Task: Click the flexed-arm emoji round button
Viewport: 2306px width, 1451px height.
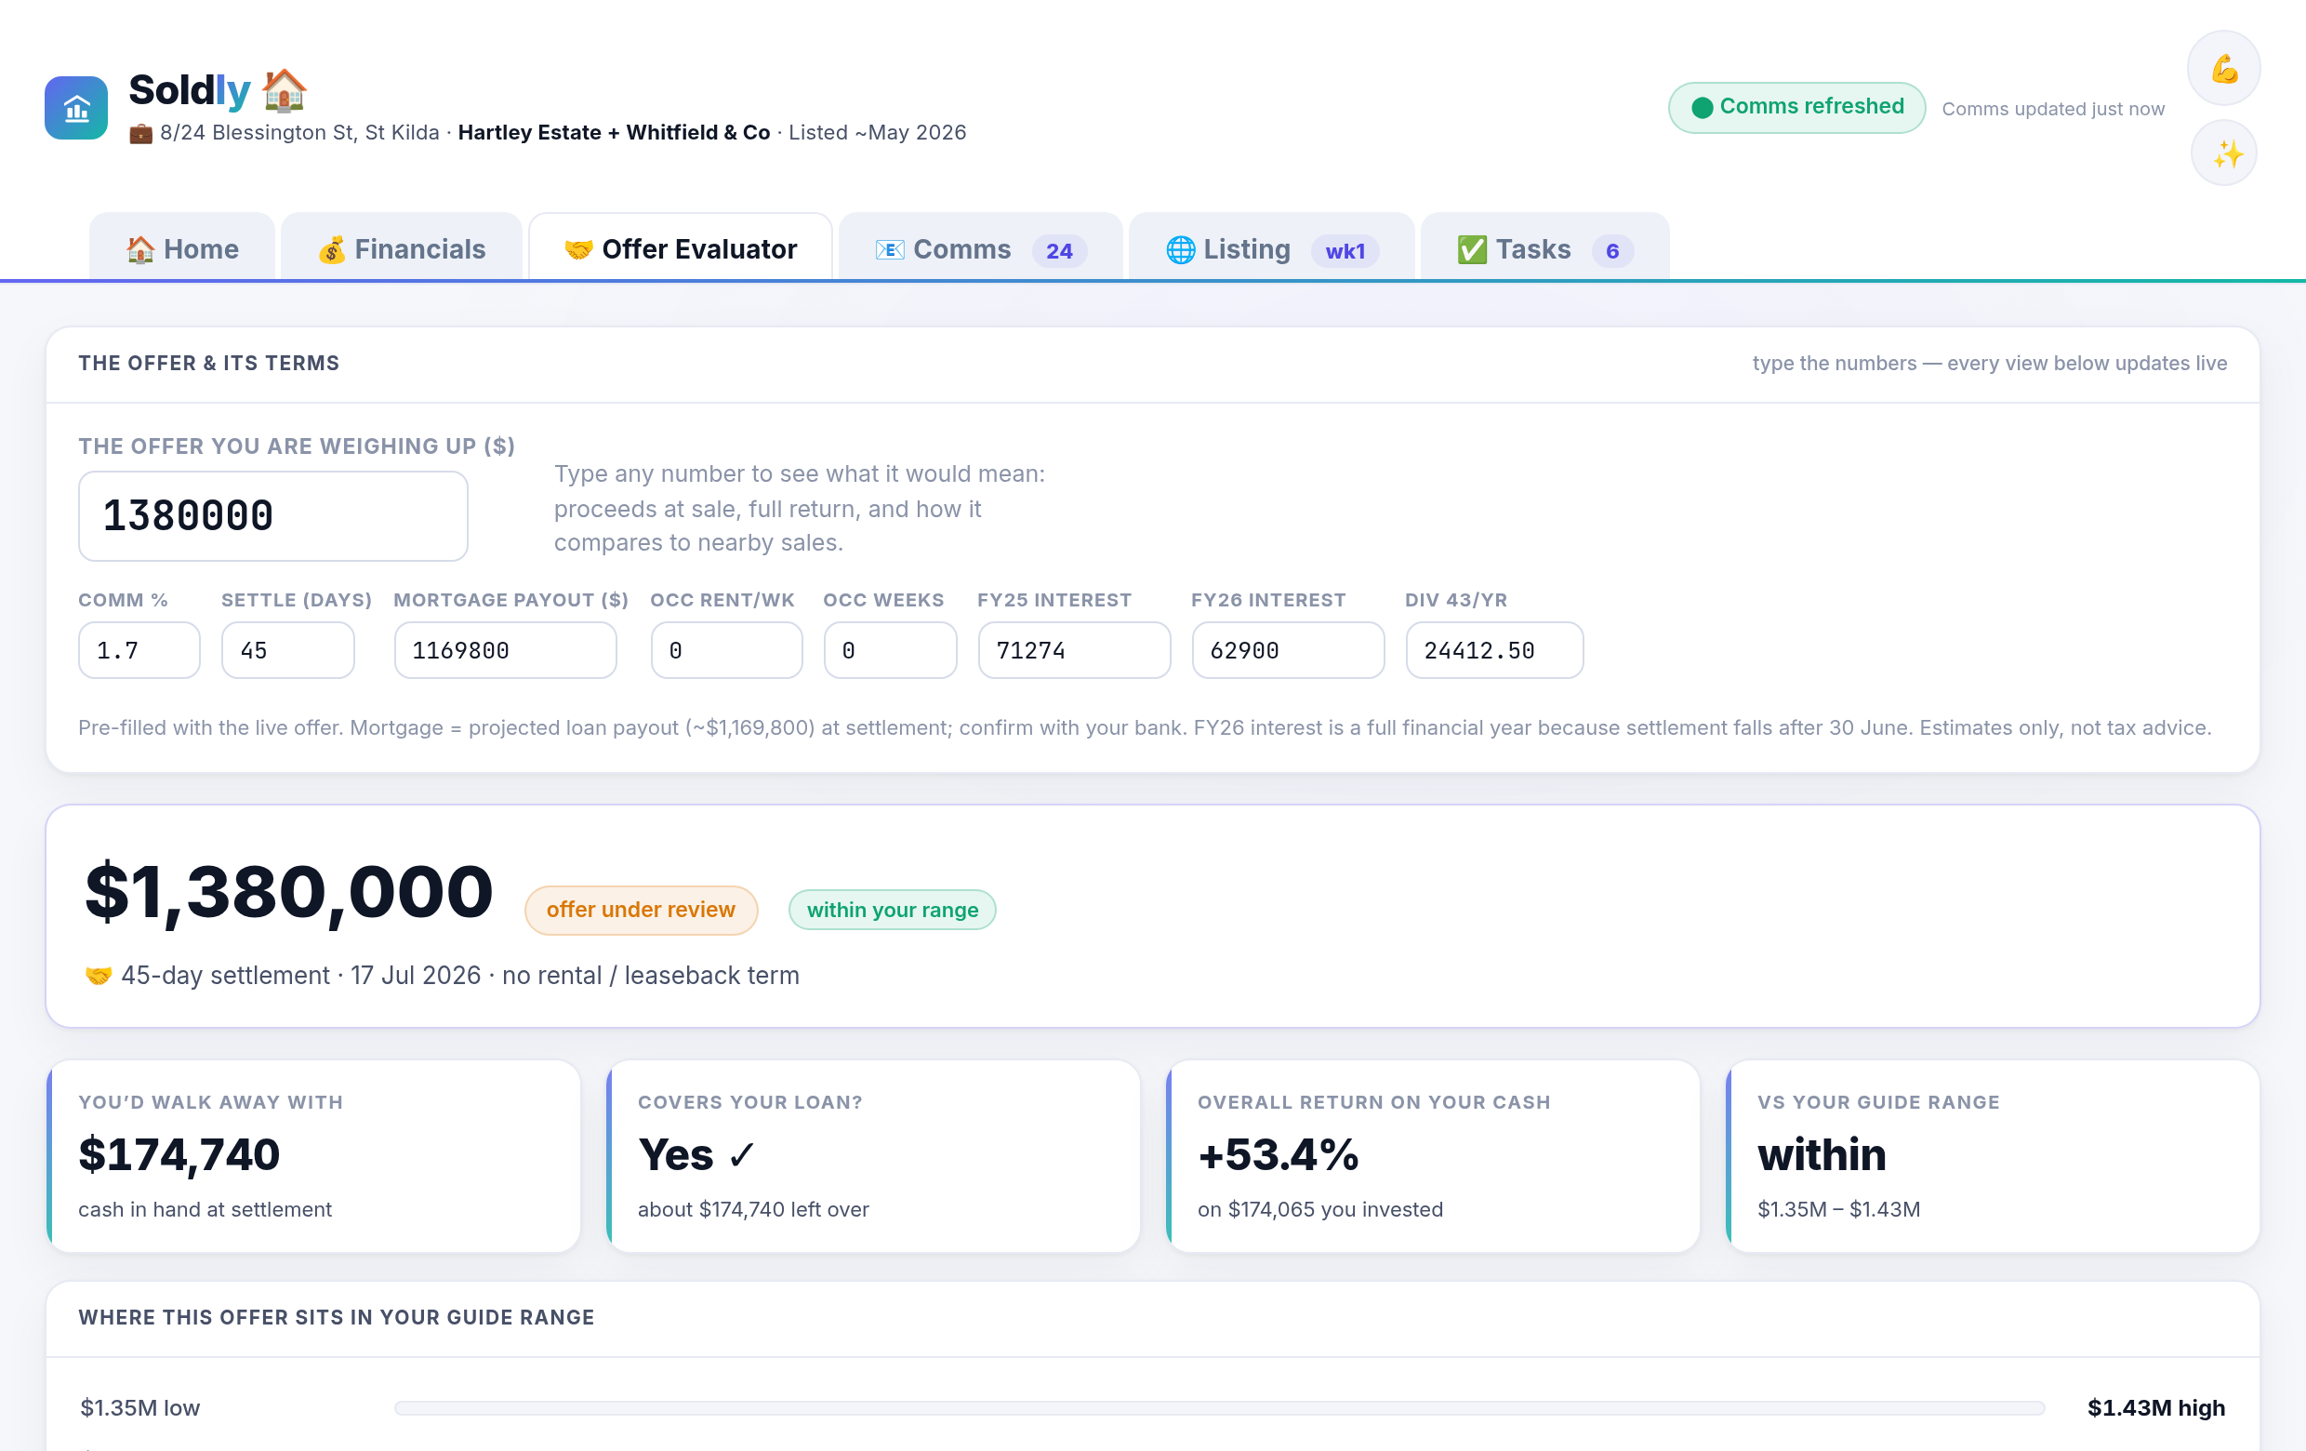Action: click(x=2223, y=69)
